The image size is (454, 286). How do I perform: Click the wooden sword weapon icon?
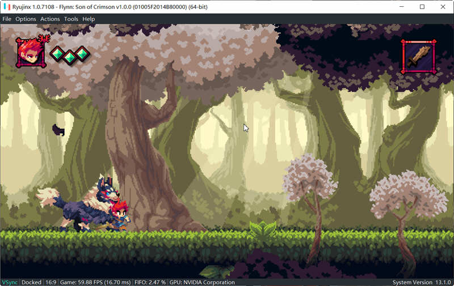[419, 57]
